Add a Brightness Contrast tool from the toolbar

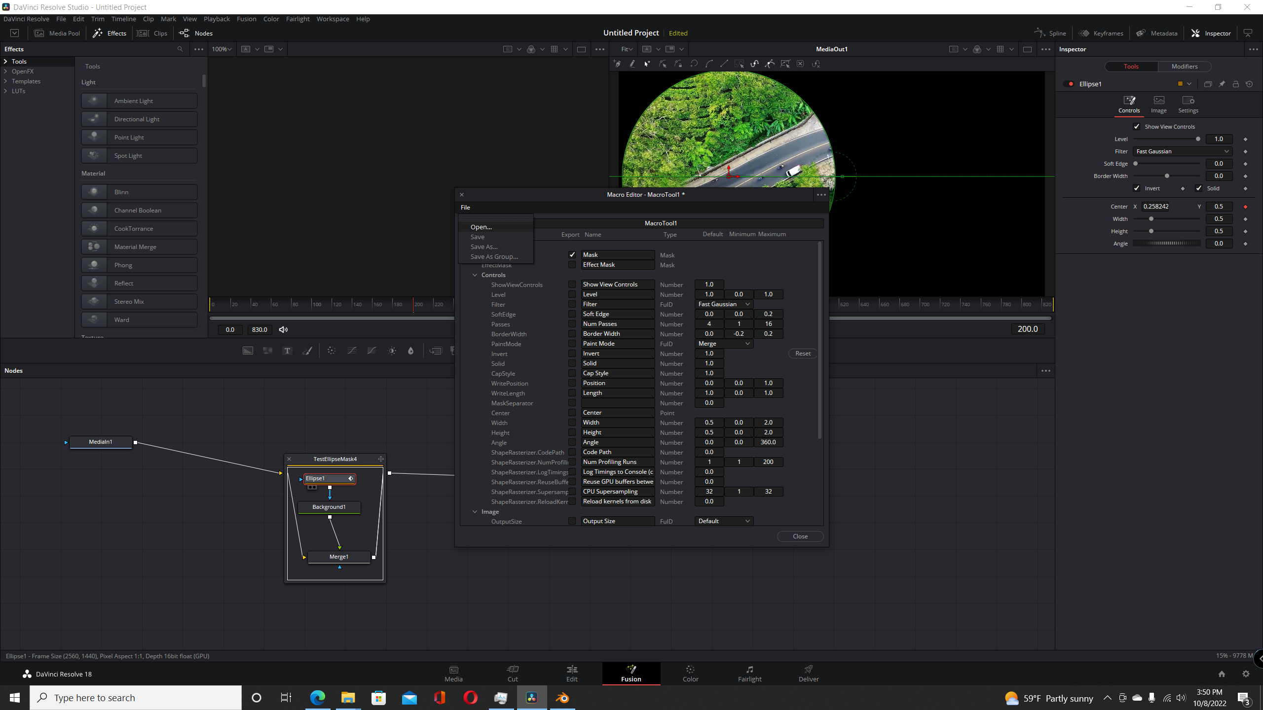point(392,351)
